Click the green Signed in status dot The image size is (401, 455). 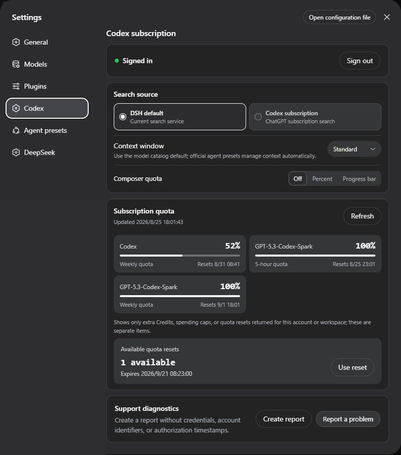[117, 61]
